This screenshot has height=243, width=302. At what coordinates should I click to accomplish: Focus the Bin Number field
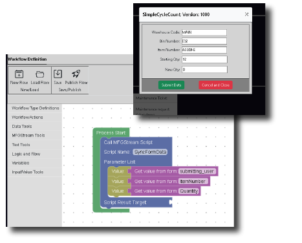point(204,41)
